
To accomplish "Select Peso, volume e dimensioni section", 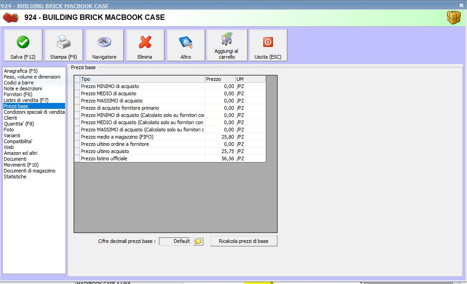I will [x=32, y=77].
